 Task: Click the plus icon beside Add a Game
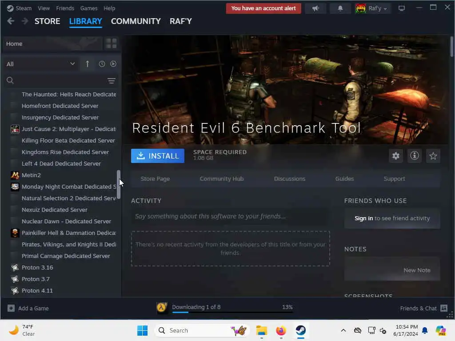pyautogui.click(x=11, y=308)
